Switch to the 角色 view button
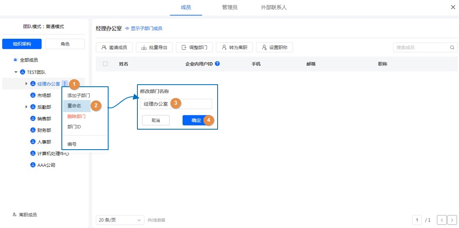The width and height of the screenshot is (459, 228). tap(65, 44)
